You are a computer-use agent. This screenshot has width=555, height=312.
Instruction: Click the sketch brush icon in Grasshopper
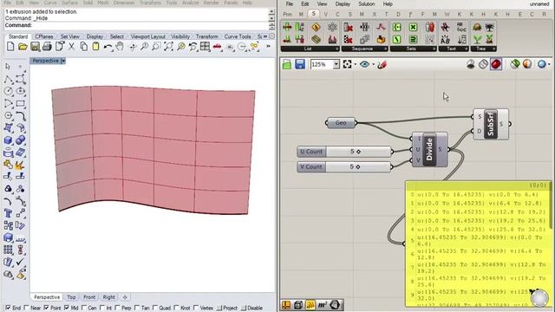click(382, 64)
